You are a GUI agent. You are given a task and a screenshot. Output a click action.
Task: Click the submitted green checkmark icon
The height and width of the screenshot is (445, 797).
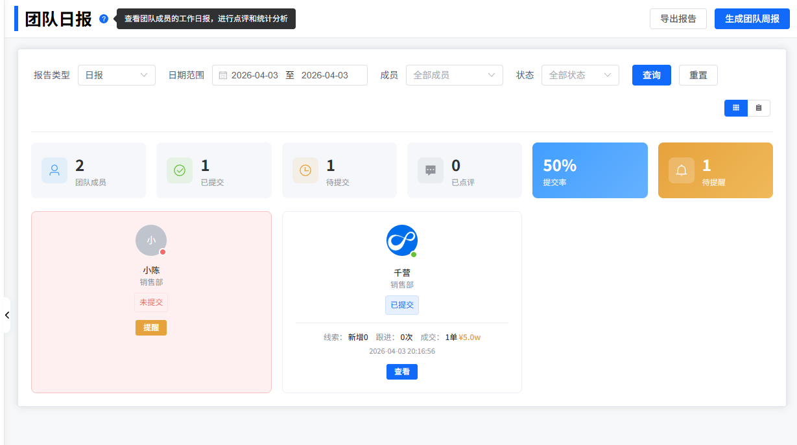[180, 170]
